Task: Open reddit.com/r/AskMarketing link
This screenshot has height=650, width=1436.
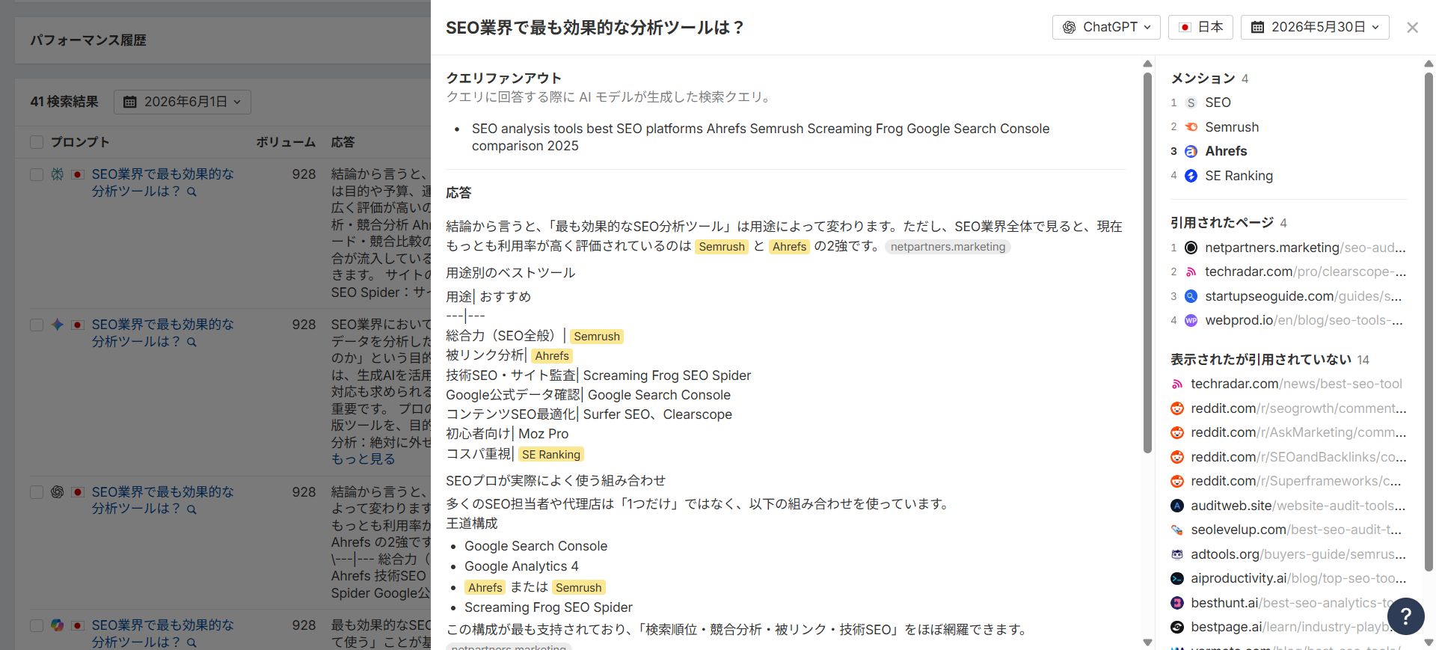Action: click(1298, 432)
